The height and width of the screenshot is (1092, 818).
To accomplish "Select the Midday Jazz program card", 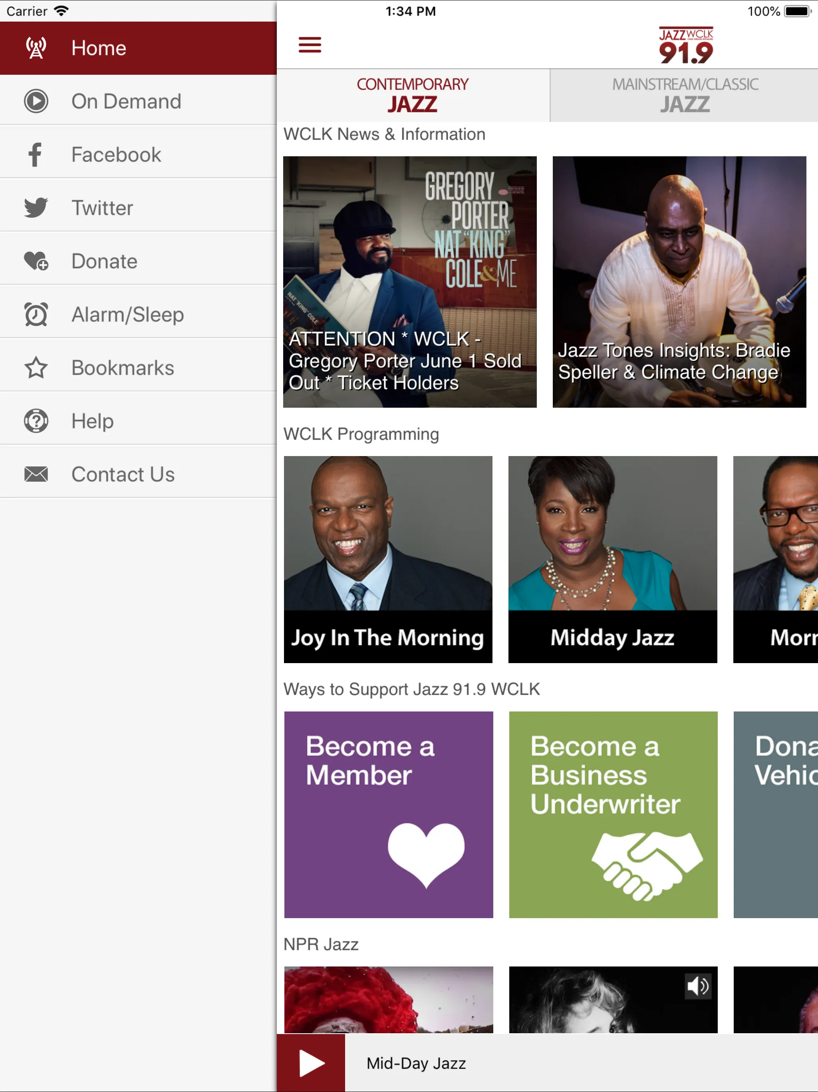I will tap(613, 559).
